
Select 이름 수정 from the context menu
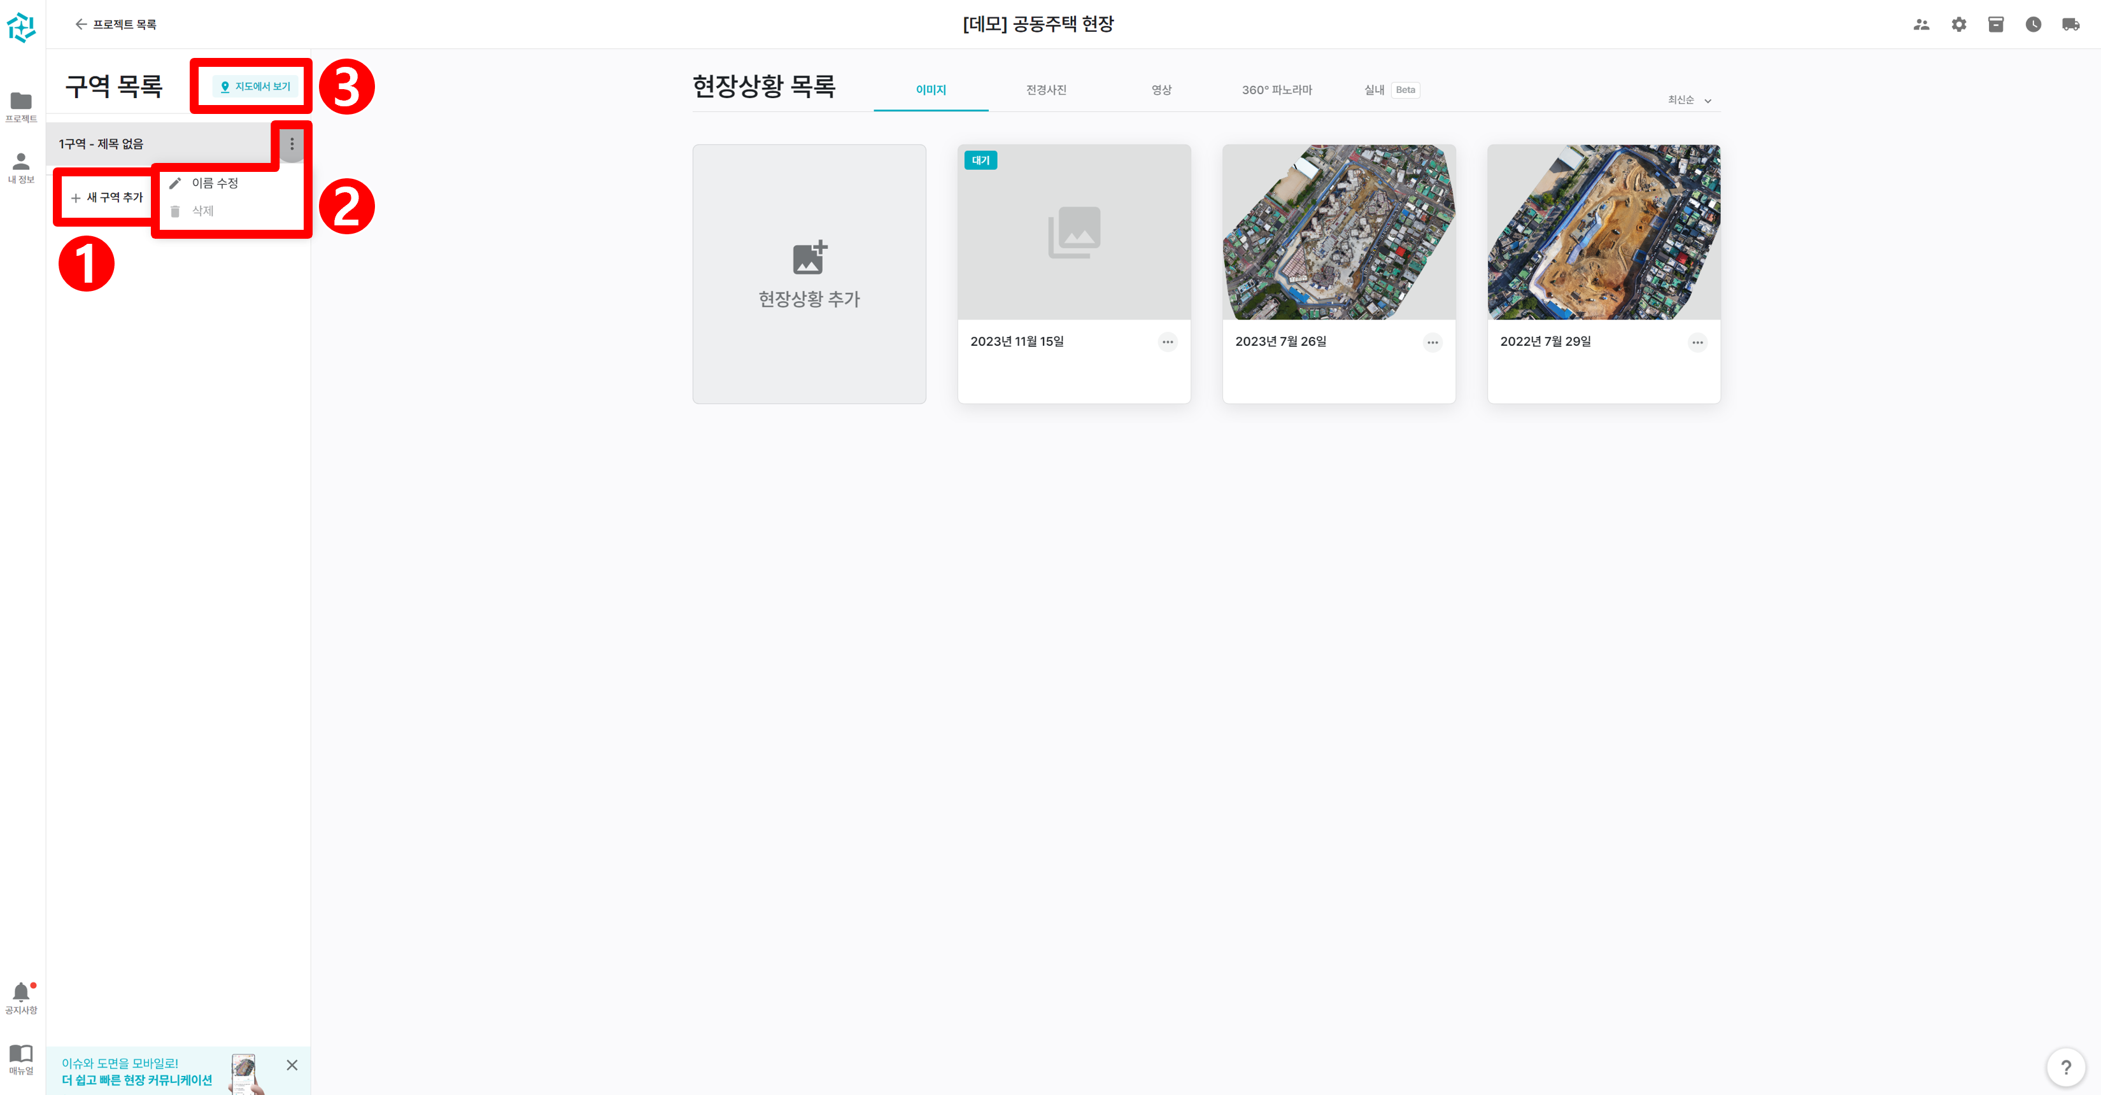click(215, 183)
